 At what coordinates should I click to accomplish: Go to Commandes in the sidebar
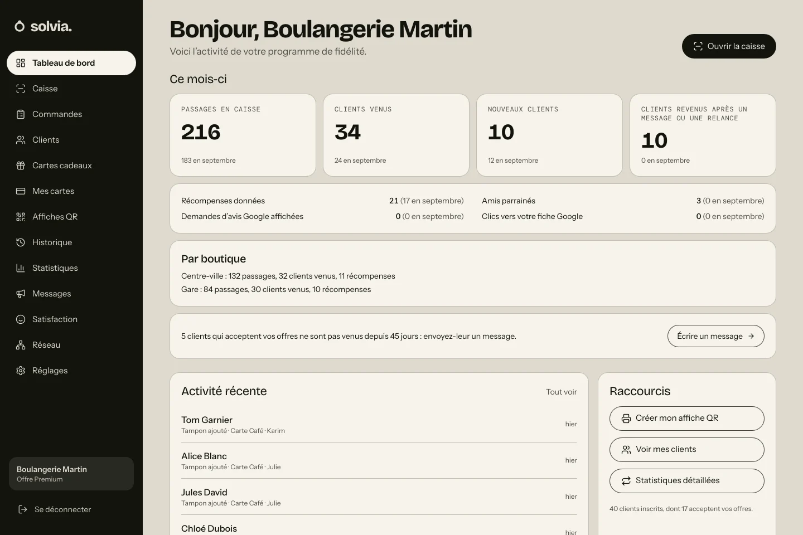point(71,114)
